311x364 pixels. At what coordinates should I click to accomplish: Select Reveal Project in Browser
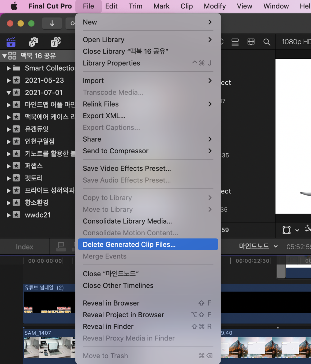148,315
